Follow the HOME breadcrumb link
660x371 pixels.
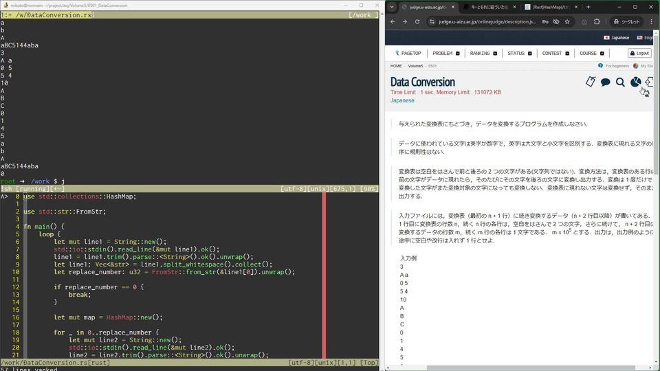(x=396, y=66)
